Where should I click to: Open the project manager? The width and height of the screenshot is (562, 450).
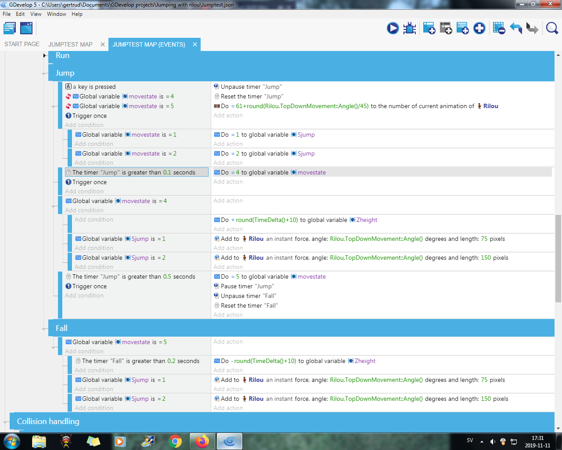[x=9, y=28]
